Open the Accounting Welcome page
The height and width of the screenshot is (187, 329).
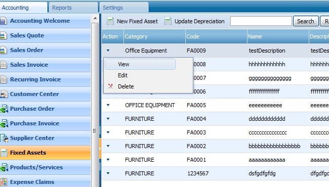click(x=46, y=21)
